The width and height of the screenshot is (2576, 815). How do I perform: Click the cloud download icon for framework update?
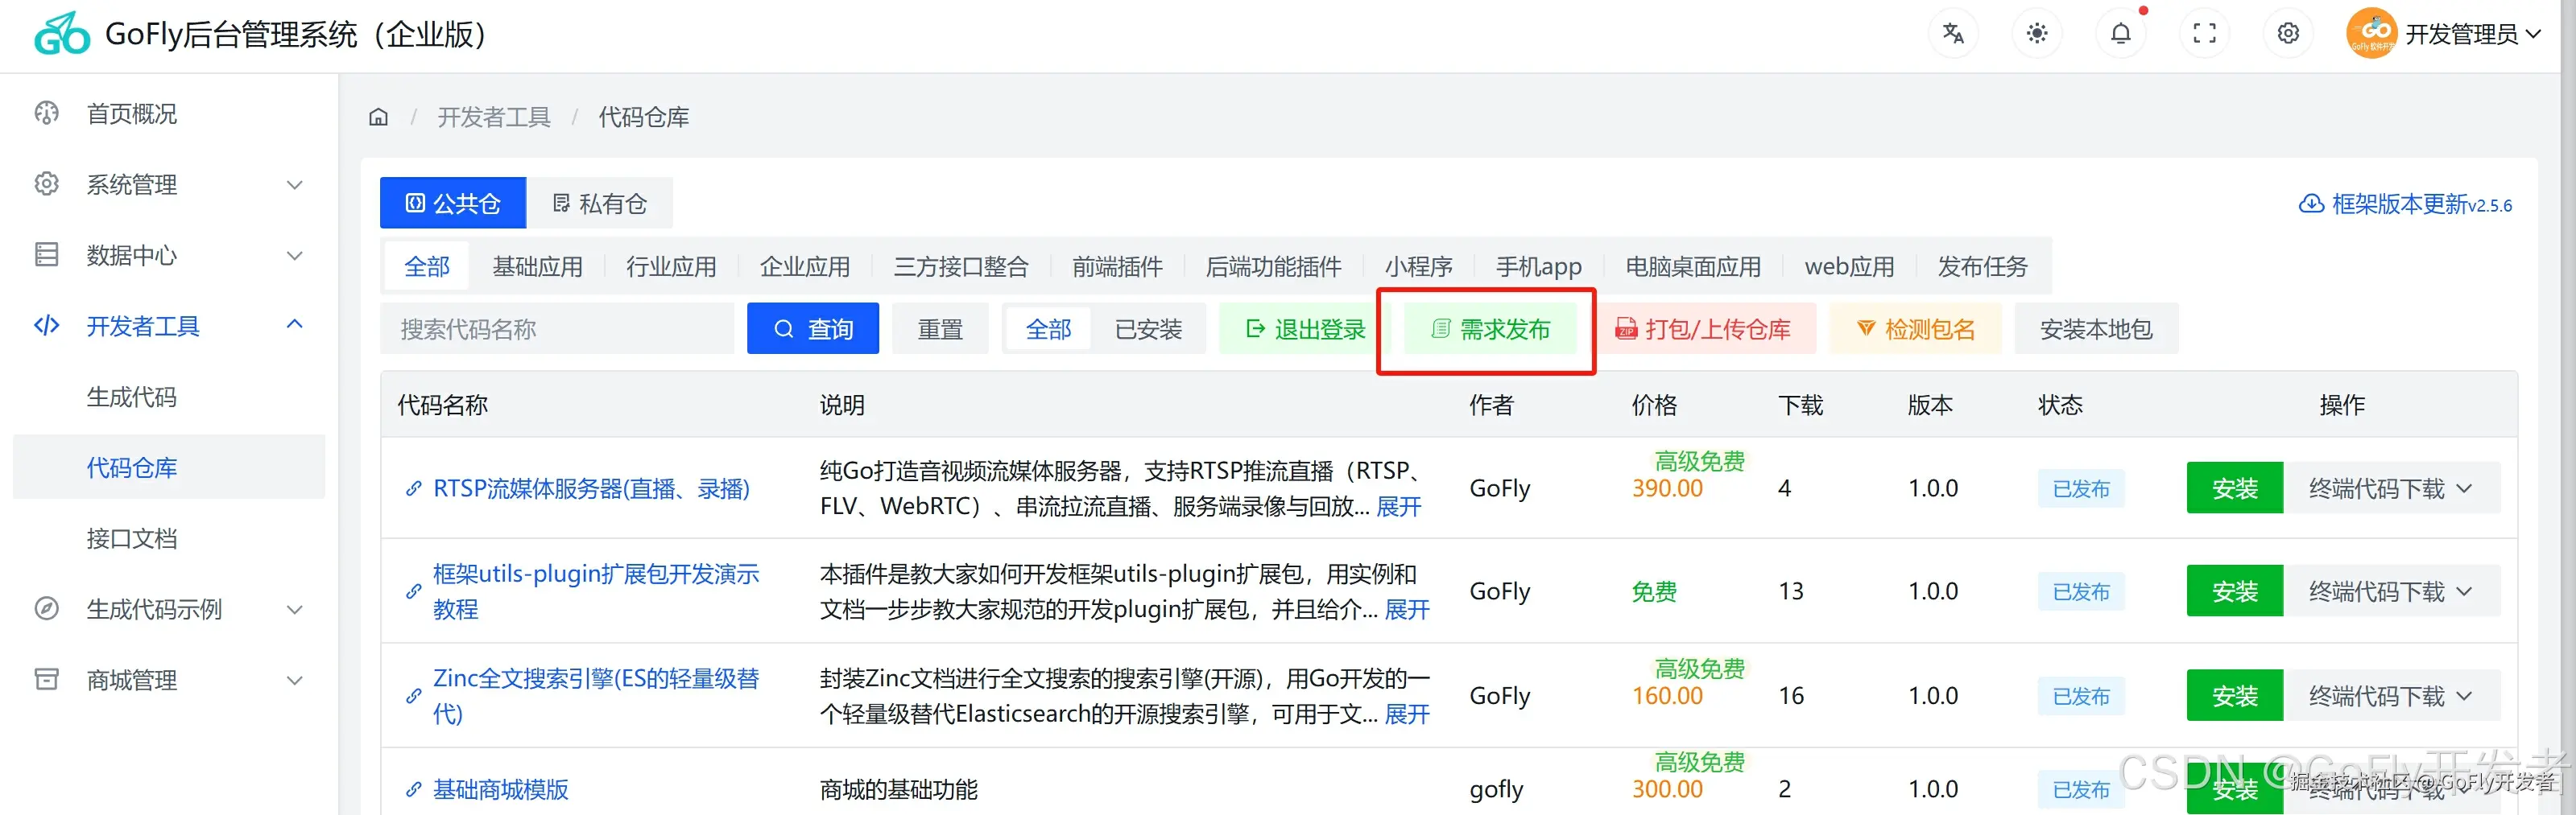click(2311, 204)
